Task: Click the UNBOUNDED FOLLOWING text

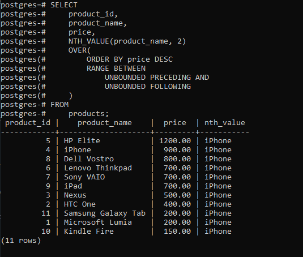Action: (148, 87)
